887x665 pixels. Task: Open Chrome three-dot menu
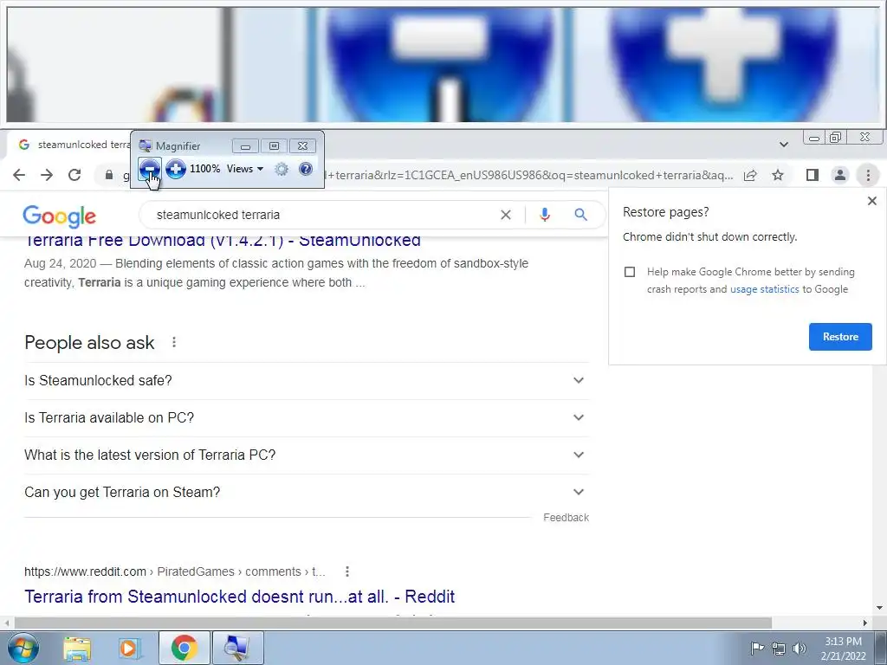pos(868,175)
